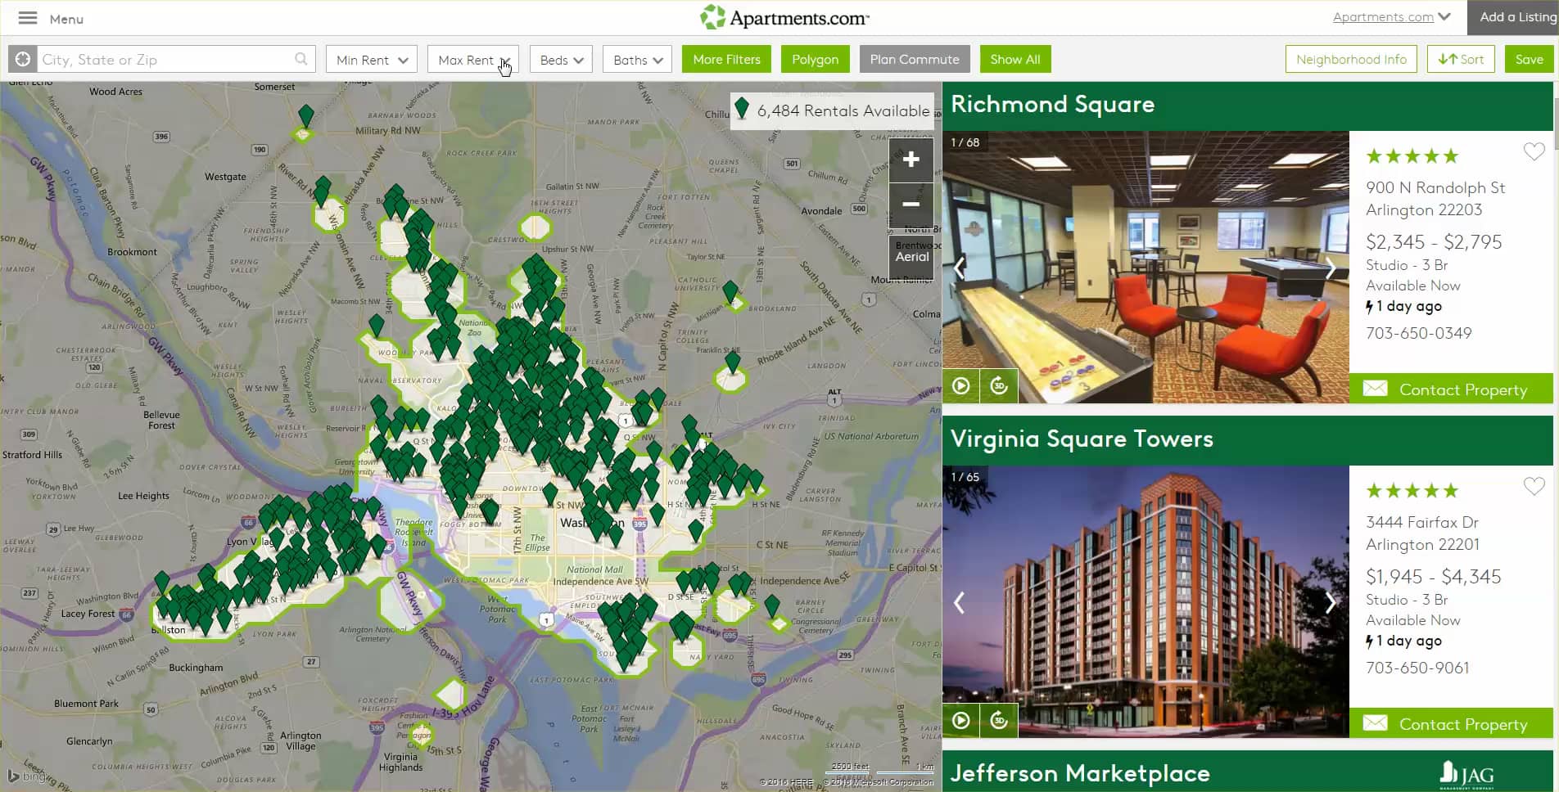1559x792 pixels.
Task: Contact Property for Richmond Square
Action: tap(1450, 389)
